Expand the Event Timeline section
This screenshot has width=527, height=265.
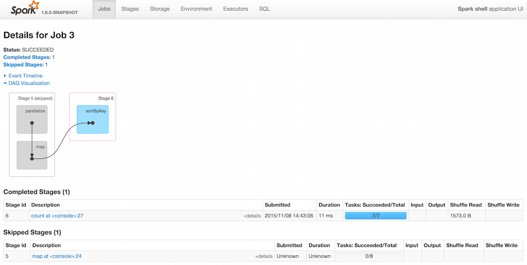pyautogui.click(x=25, y=76)
